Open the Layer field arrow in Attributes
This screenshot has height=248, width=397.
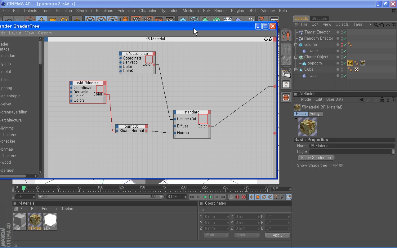pos(393,152)
